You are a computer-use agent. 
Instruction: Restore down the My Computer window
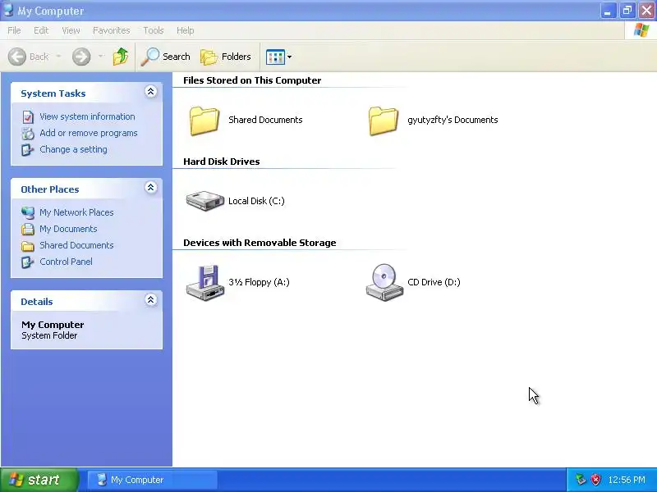click(x=627, y=11)
